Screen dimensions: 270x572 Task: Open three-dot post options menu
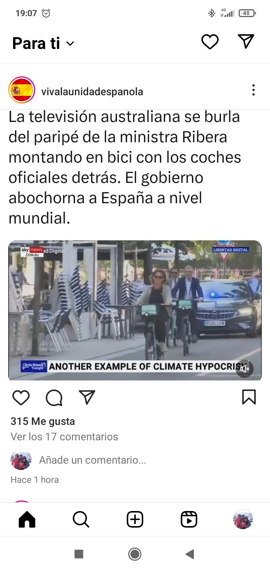pos(253,90)
